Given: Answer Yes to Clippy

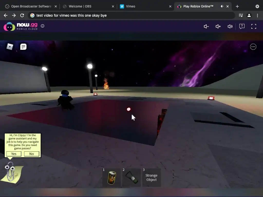Looking at the screenshot, I should [14, 154].
